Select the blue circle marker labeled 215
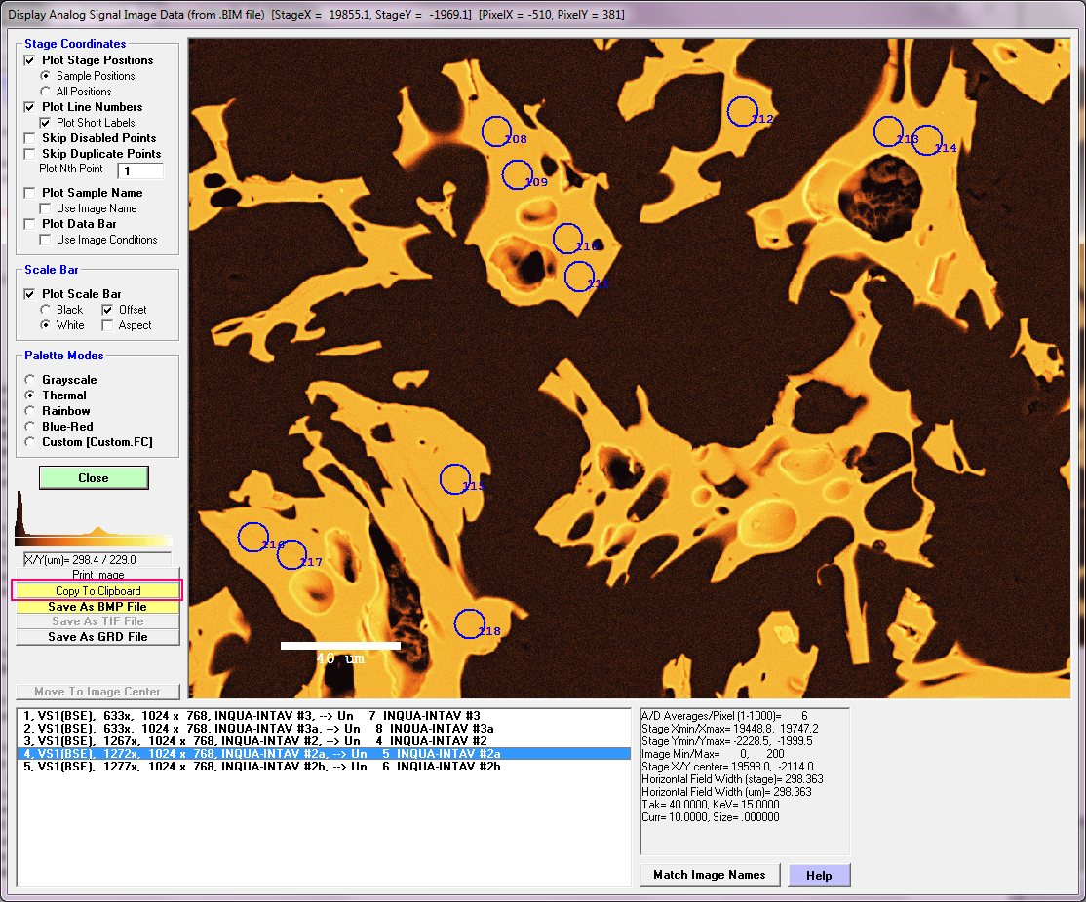1086x902 pixels. click(x=454, y=479)
